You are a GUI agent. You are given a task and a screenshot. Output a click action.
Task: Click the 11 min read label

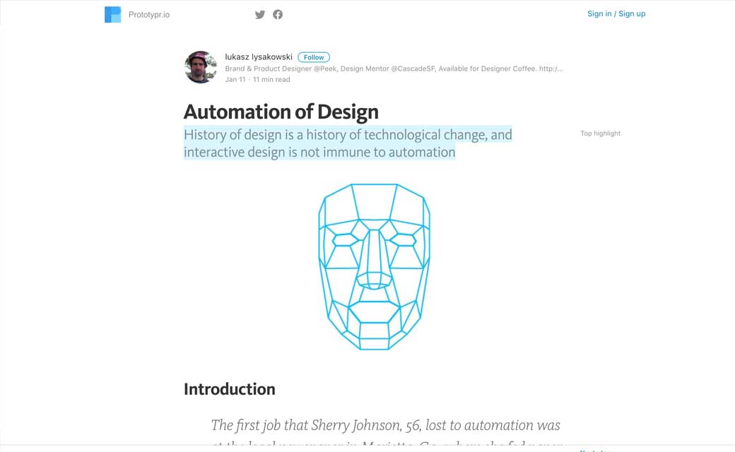[271, 80]
